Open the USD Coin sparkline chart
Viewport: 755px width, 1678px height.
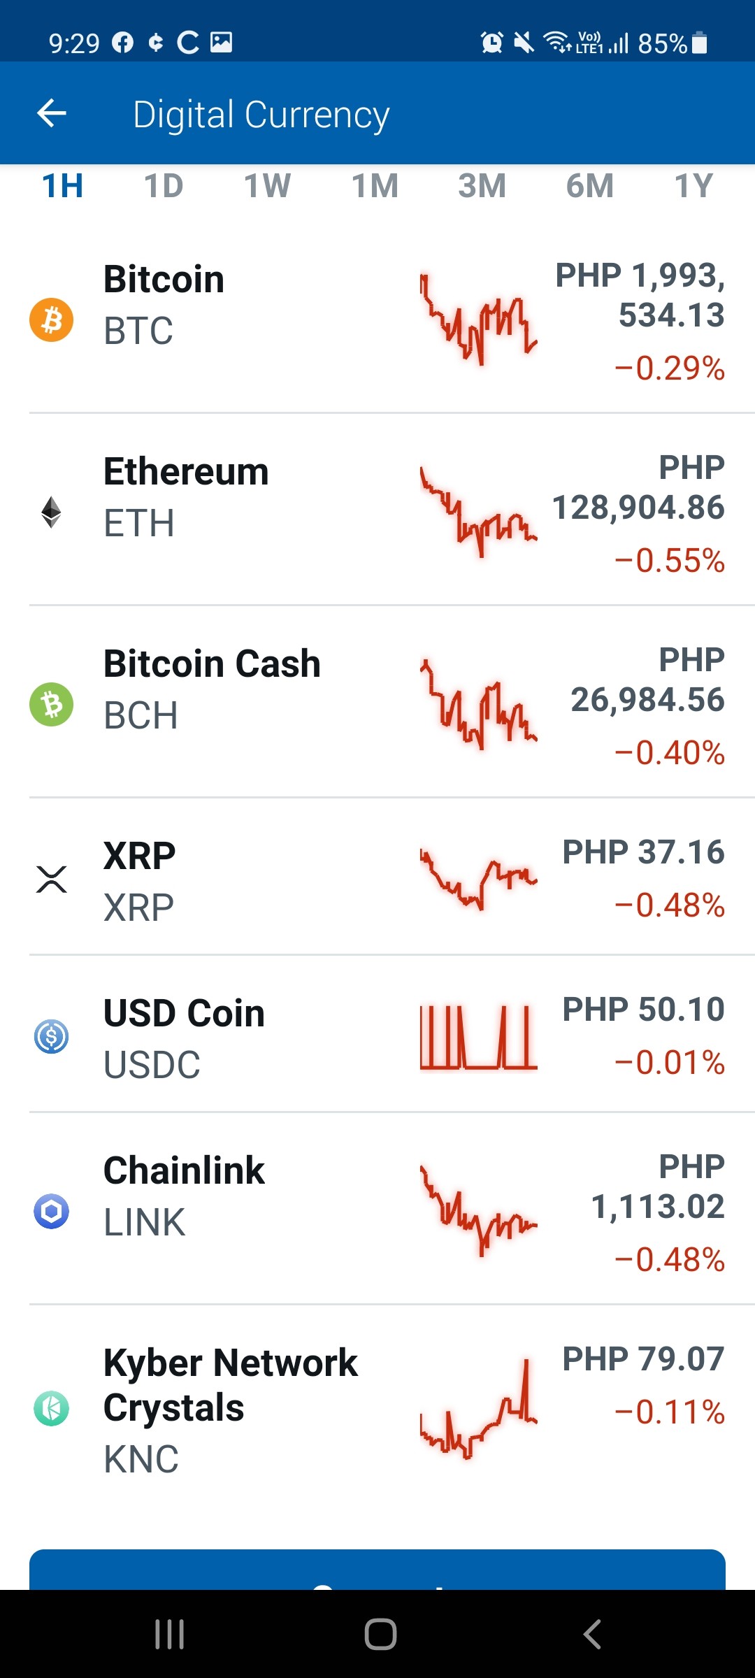pyautogui.click(x=479, y=1037)
